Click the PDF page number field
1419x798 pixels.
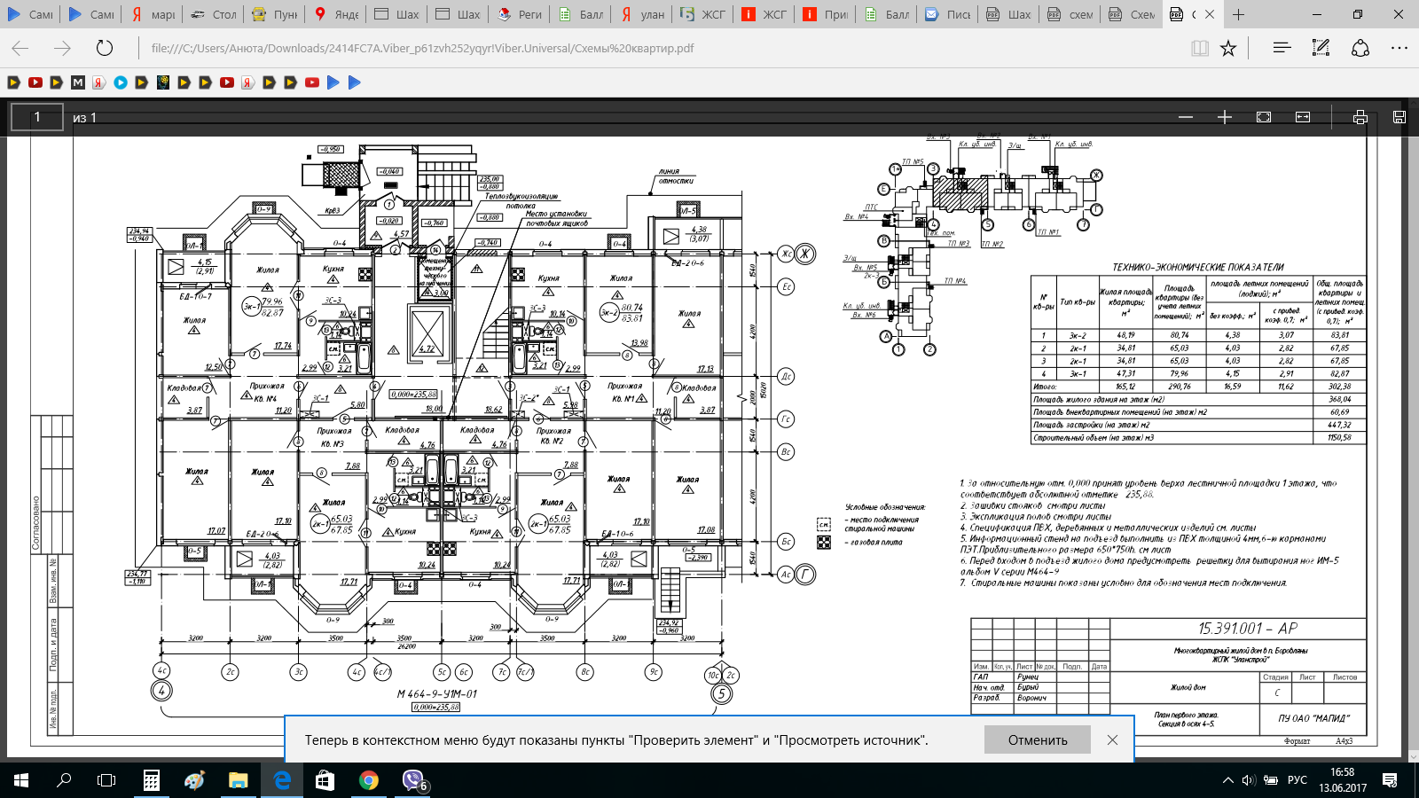(x=36, y=117)
